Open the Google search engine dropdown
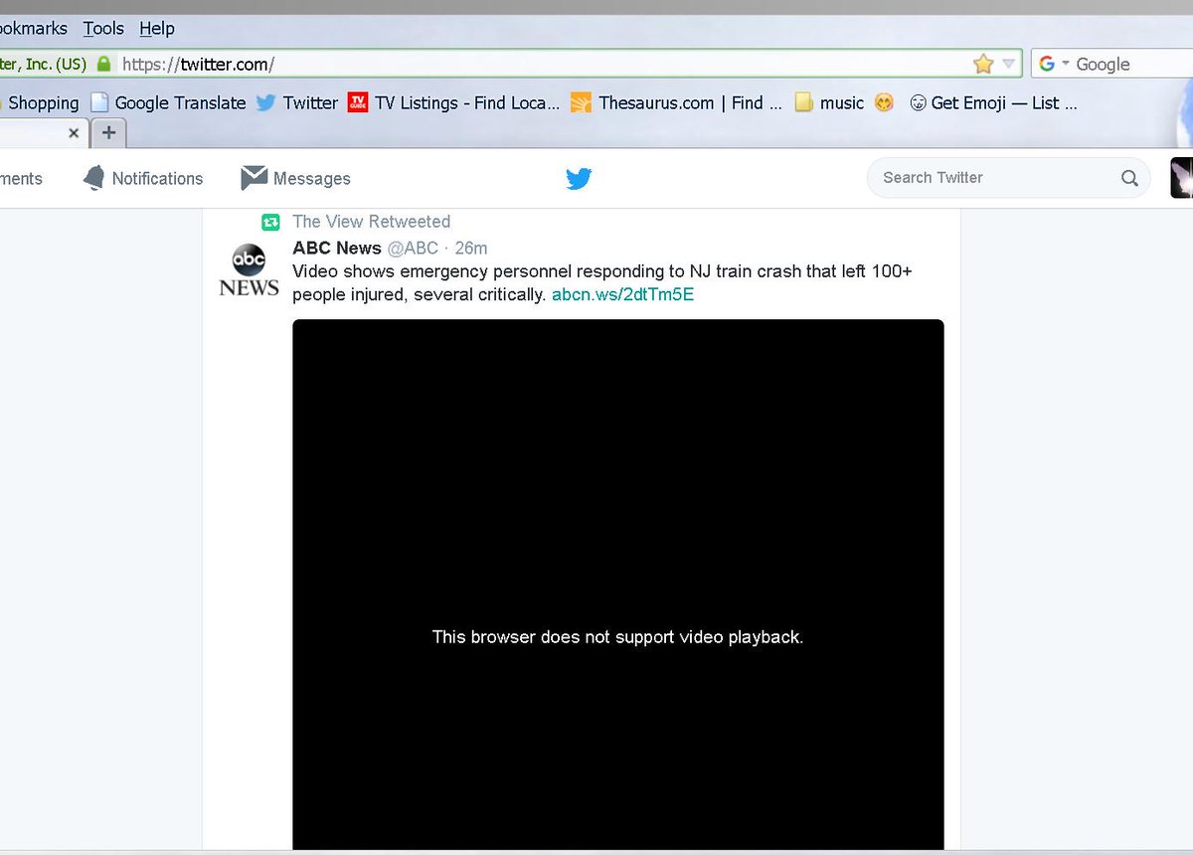This screenshot has width=1193, height=855. pos(1053,65)
